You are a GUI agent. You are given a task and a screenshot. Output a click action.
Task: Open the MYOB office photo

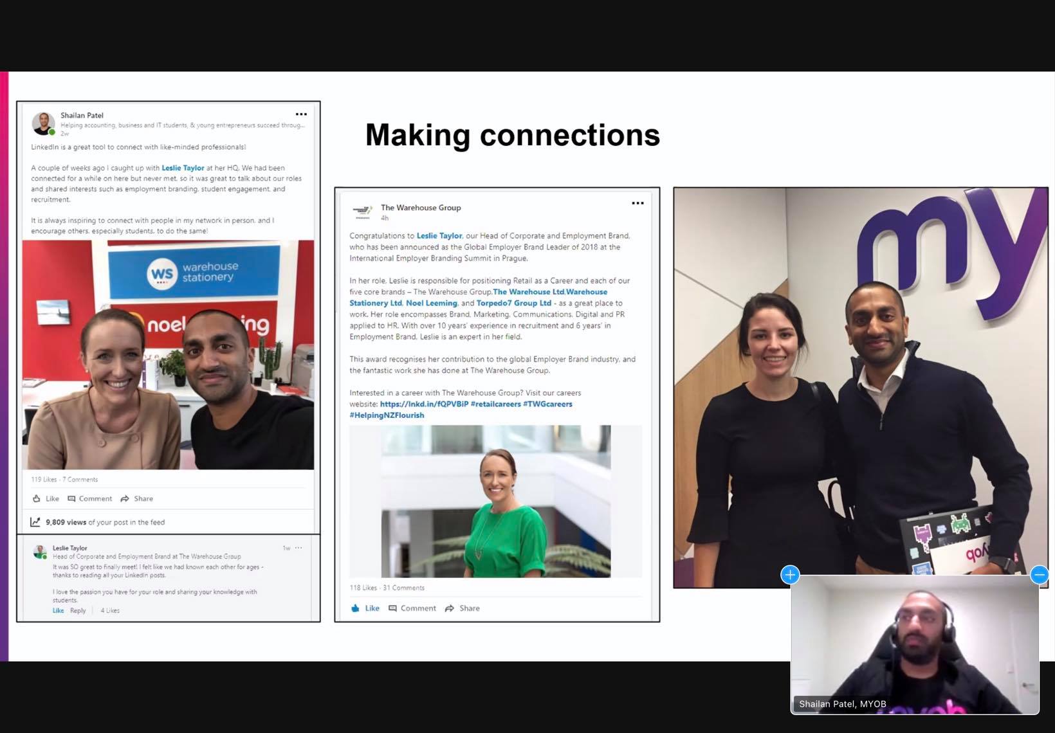tap(861, 388)
